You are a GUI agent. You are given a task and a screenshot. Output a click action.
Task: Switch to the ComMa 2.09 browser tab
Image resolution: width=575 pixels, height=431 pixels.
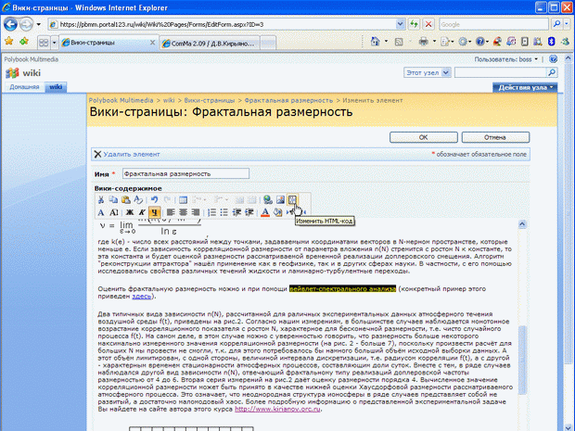(211, 44)
